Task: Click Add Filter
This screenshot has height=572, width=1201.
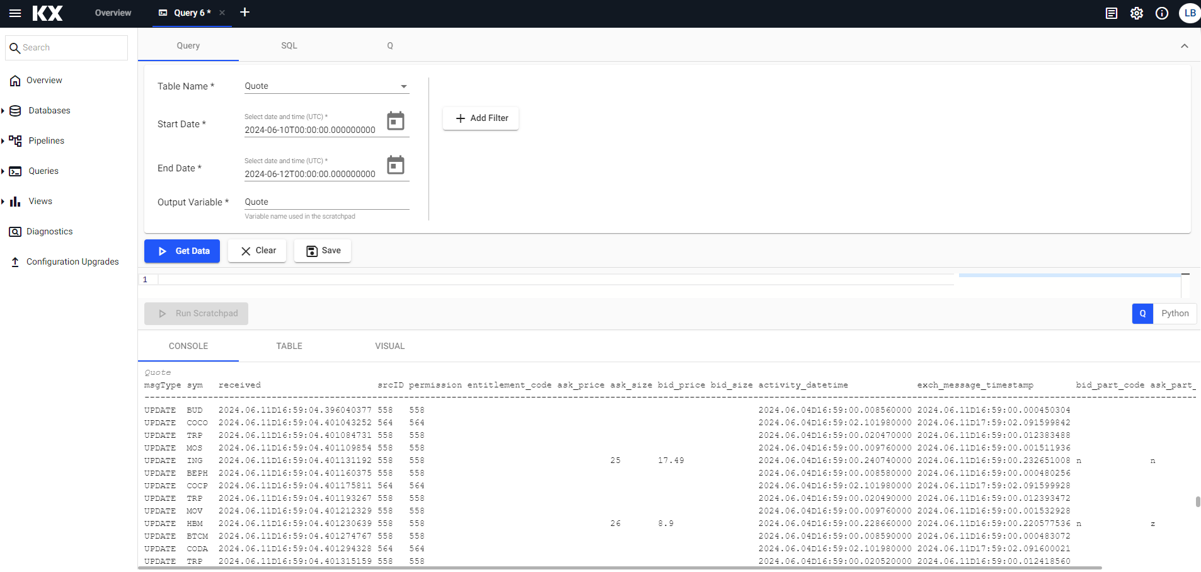Action: 480,118
